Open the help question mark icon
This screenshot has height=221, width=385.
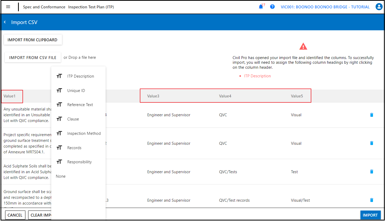272,7
